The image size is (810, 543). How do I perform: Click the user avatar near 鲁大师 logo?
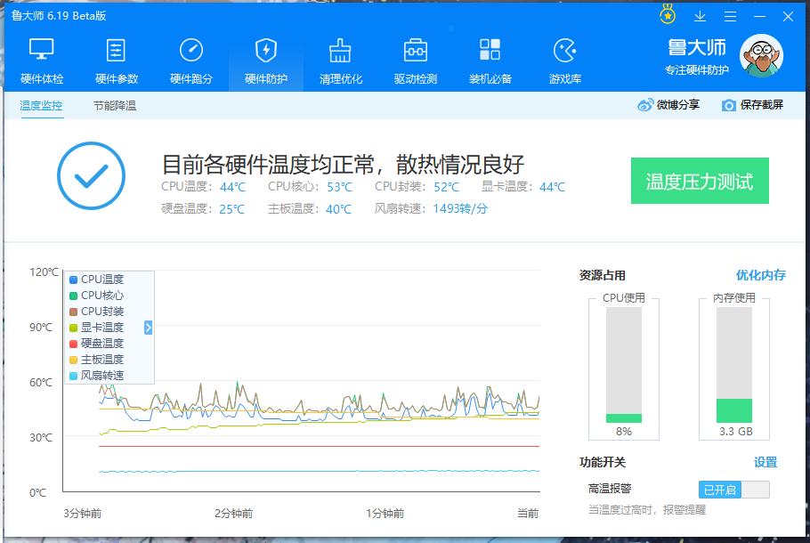click(x=761, y=56)
